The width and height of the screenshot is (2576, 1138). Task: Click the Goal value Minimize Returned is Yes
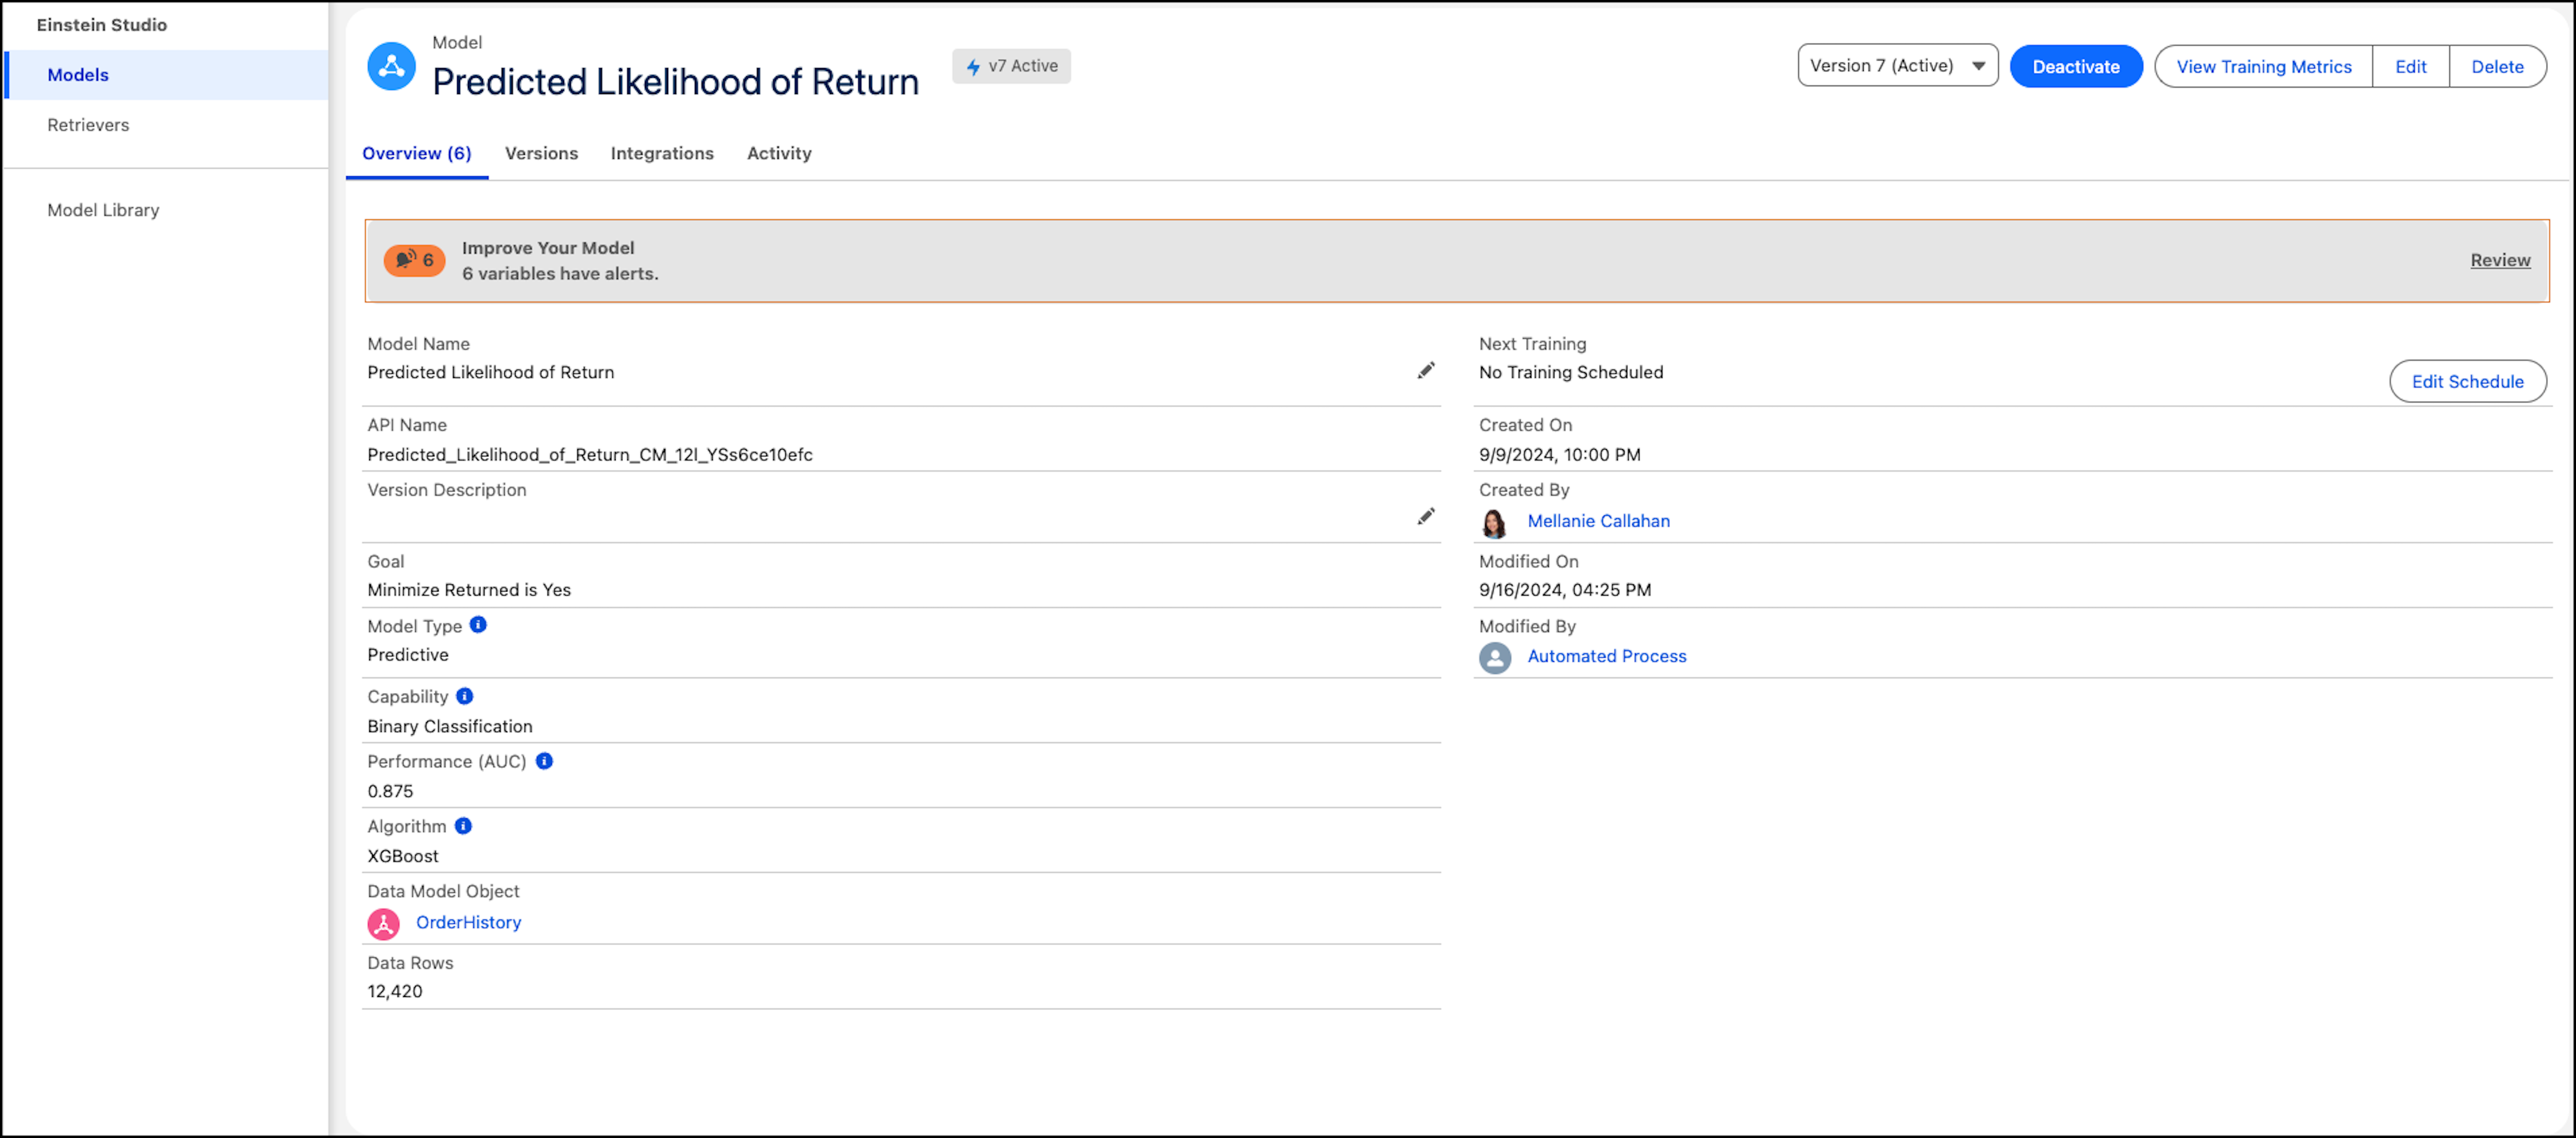[x=469, y=591]
